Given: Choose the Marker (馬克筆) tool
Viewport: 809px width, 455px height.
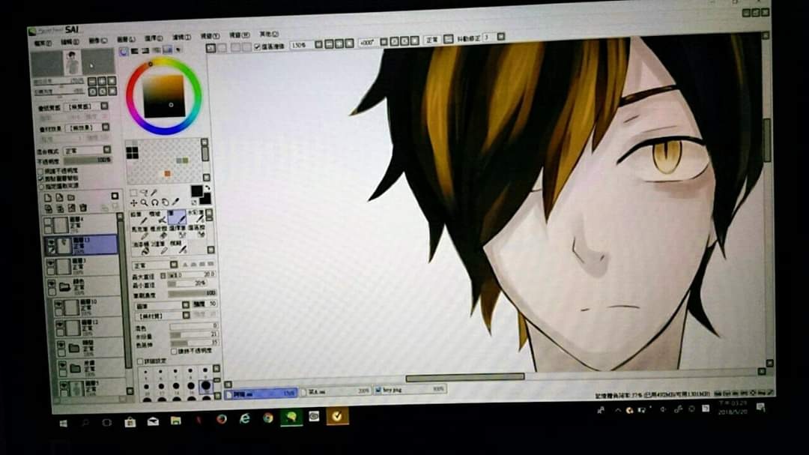Looking at the screenshot, I should click(x=140, y=232).
